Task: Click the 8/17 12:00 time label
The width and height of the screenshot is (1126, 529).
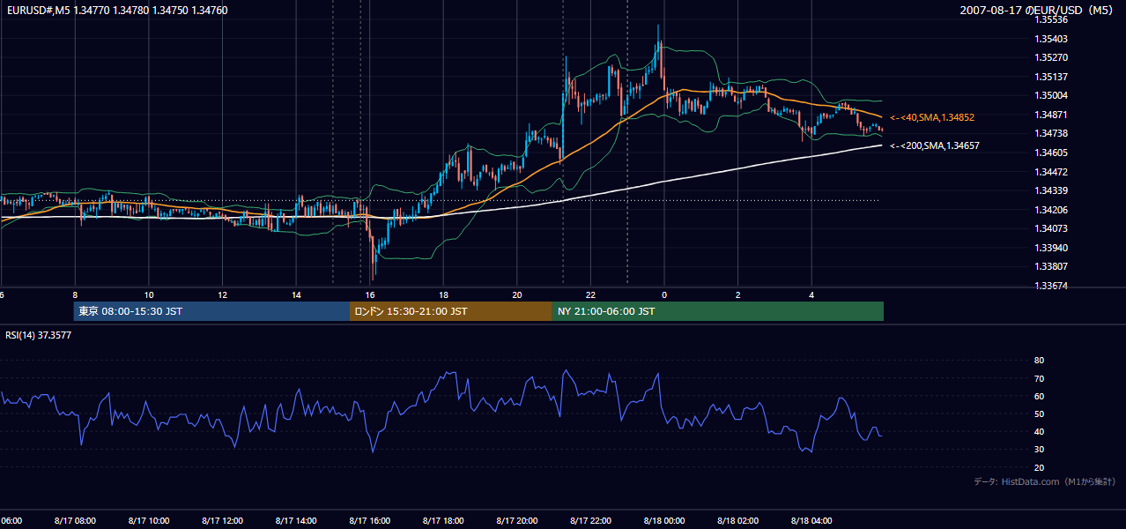Action: point(222,521)
